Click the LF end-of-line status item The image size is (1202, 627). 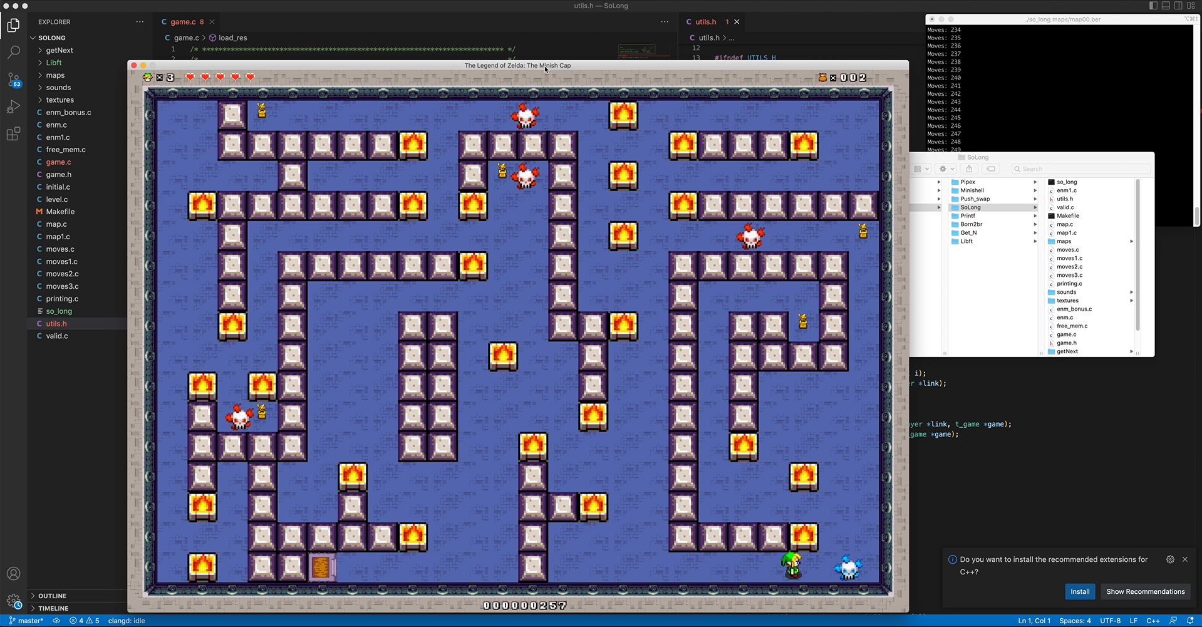pyautogui.click(x=1134, y=621)
